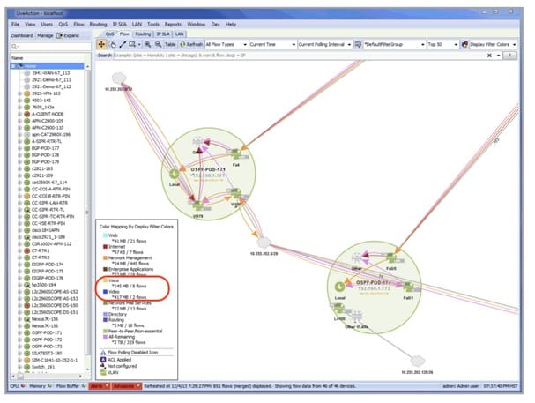This screenshot has width=535, height=403.
Task: Select the rectangle selection tool
Action: [x=132, y=44]
